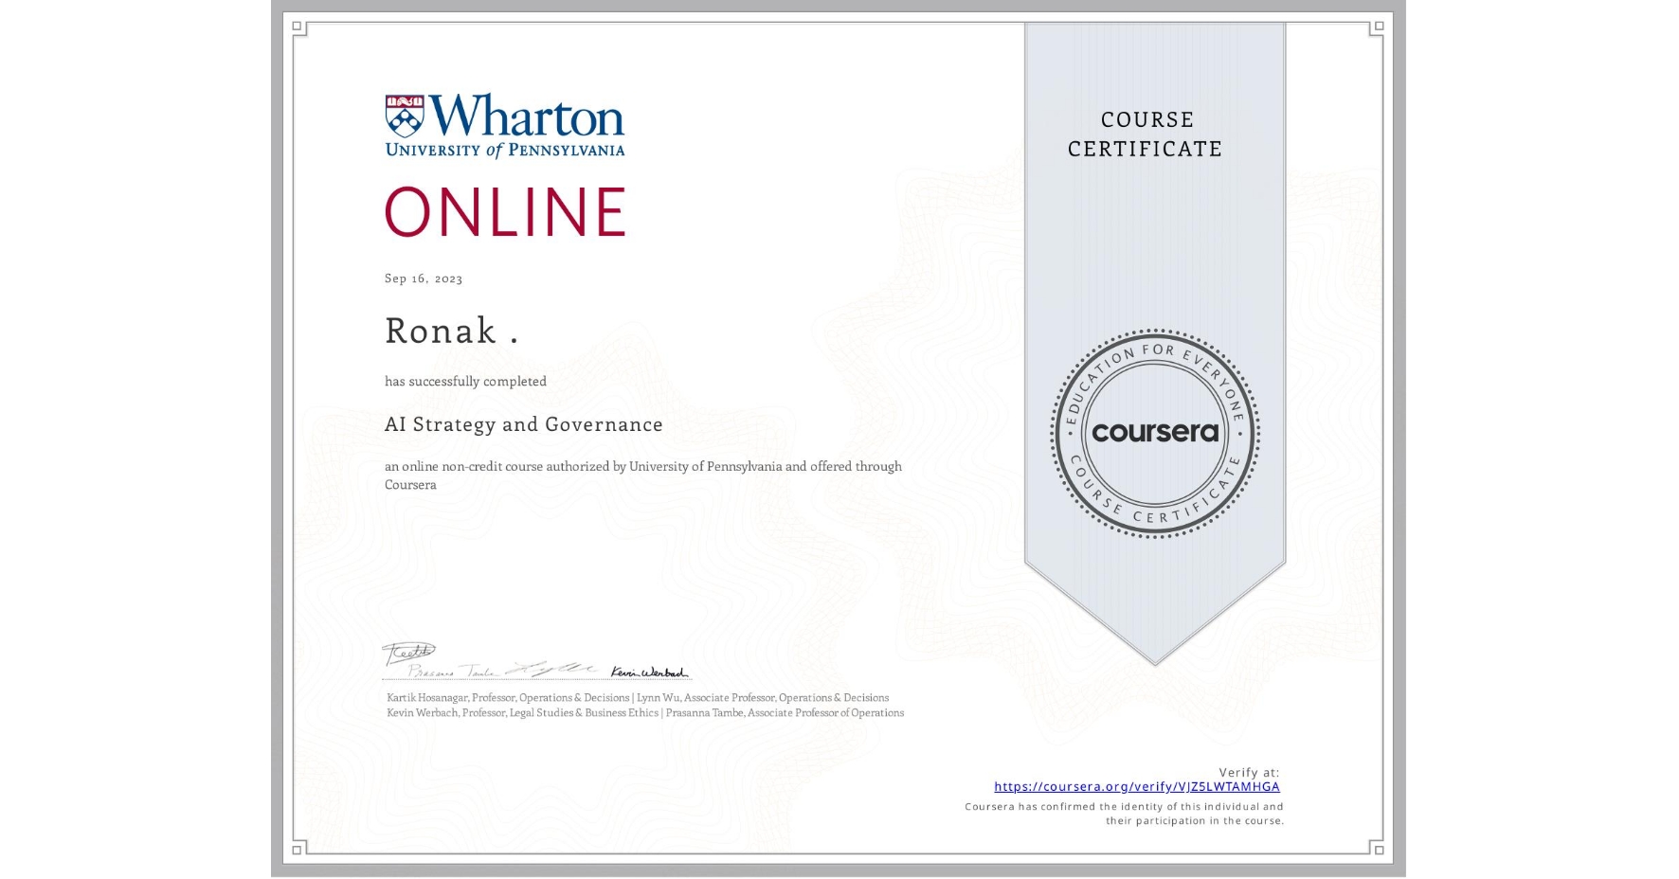Click the recipient name Ronak
1679x879 pixels.
[446, 332]
